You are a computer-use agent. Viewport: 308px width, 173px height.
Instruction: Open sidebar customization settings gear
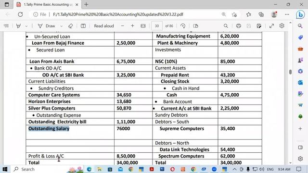pyautogui.click(x=300, y=159)
